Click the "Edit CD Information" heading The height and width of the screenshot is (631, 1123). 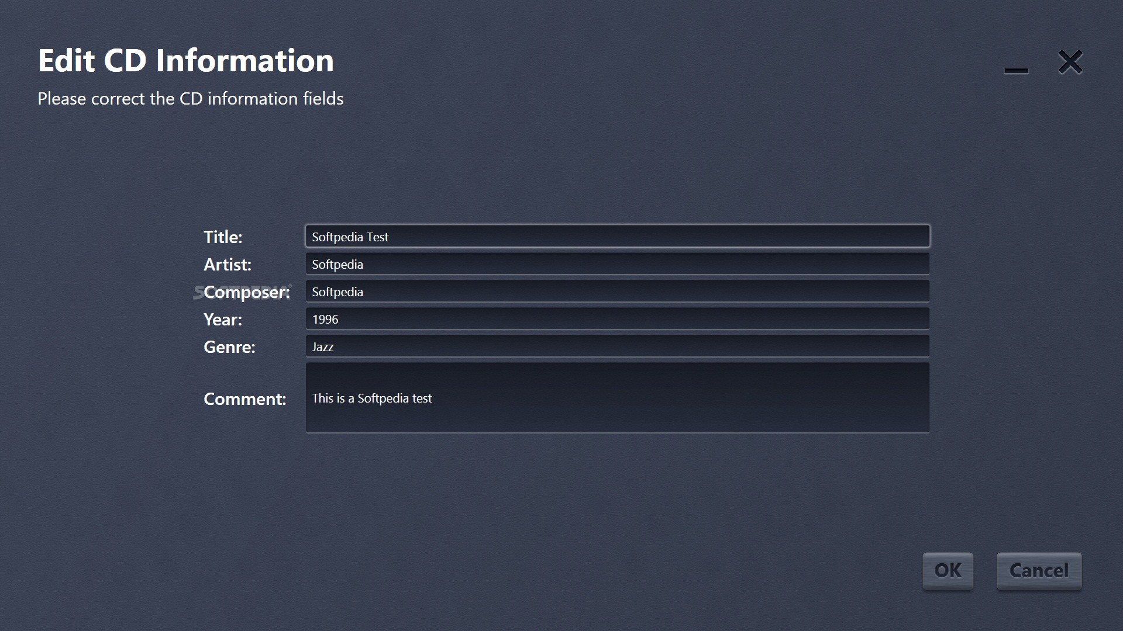point(186,61)
